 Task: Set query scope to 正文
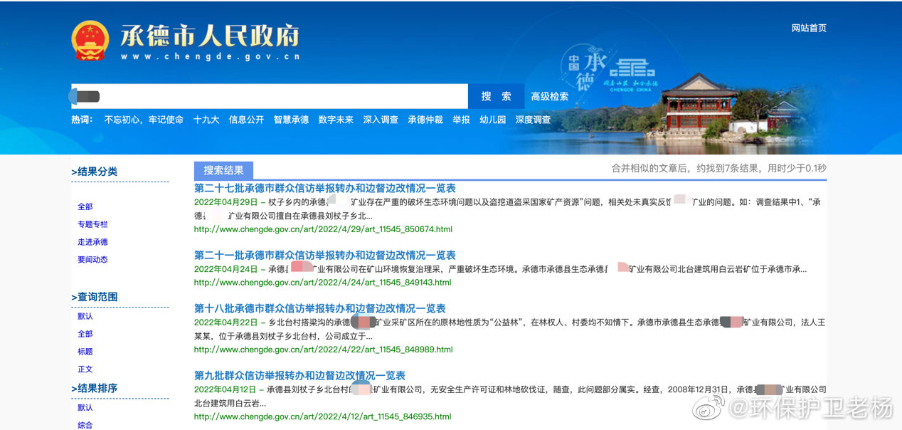coord(85,369)
